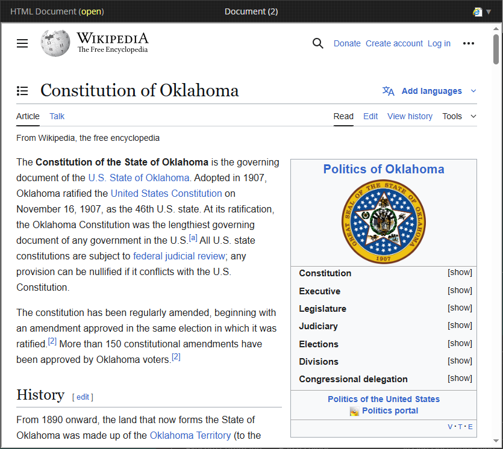Open the Tools dropdown menu

[459, 116]
